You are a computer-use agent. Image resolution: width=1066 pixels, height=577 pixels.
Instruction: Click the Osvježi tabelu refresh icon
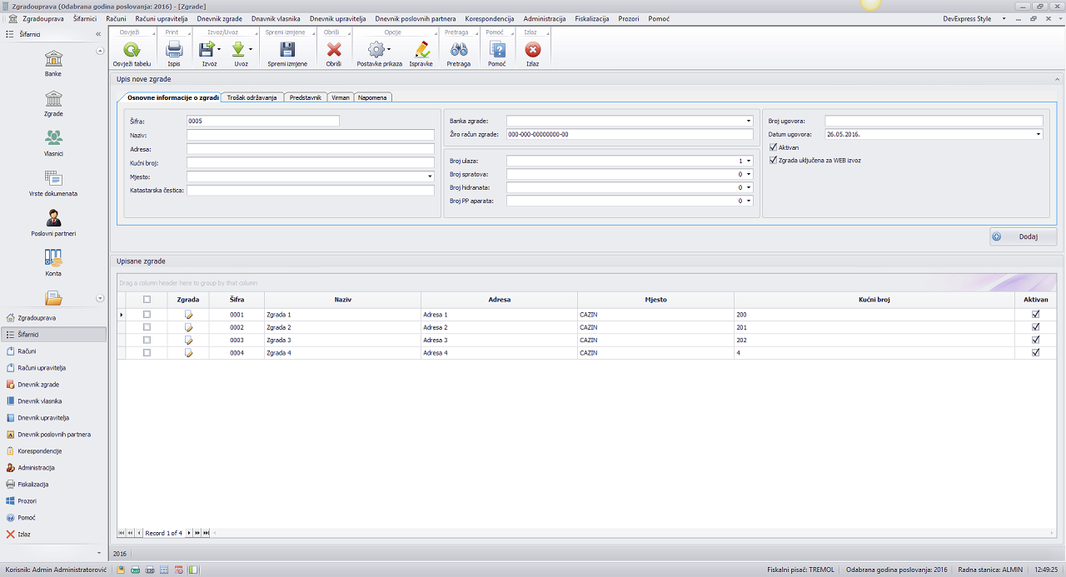coord(132,50)
